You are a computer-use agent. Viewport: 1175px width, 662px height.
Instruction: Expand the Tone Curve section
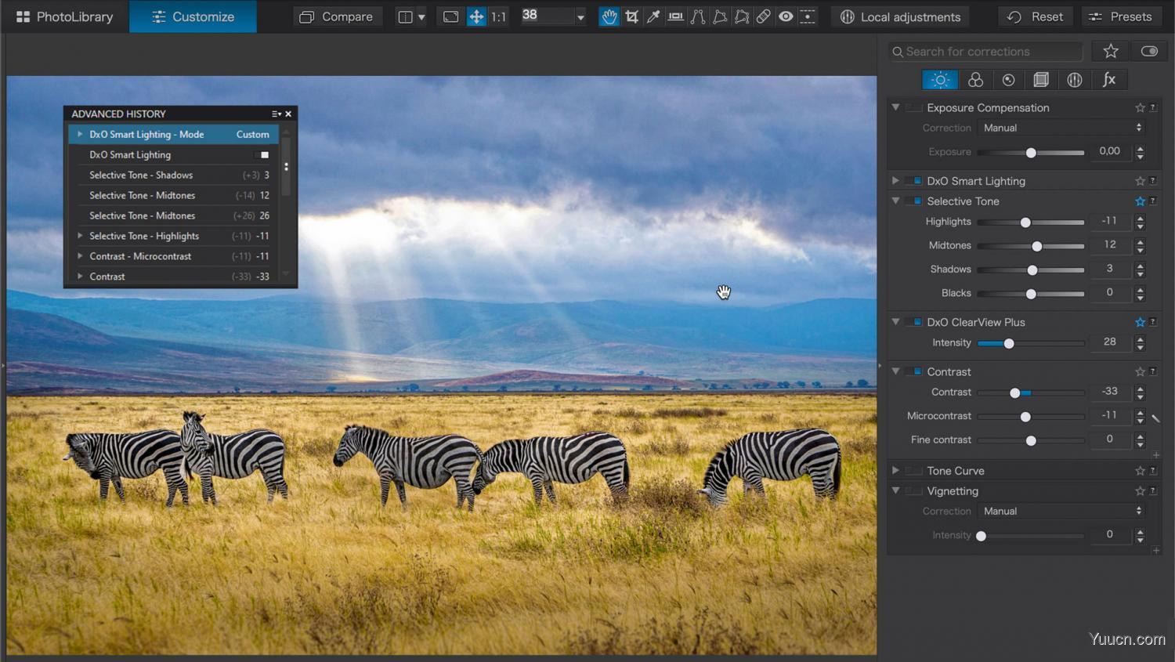(x=895, y=470)
